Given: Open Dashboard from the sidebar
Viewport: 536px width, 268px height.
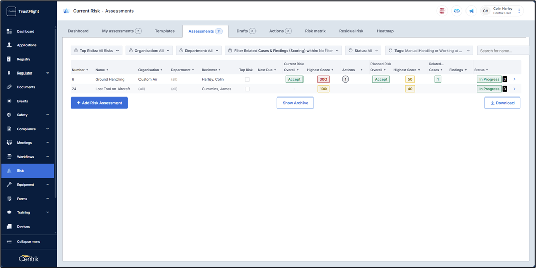Looking at the screenshot, I should click(26, 31).
